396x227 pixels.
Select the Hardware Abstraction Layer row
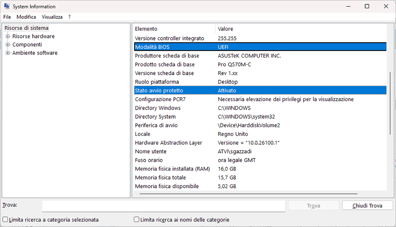(260, 143)
